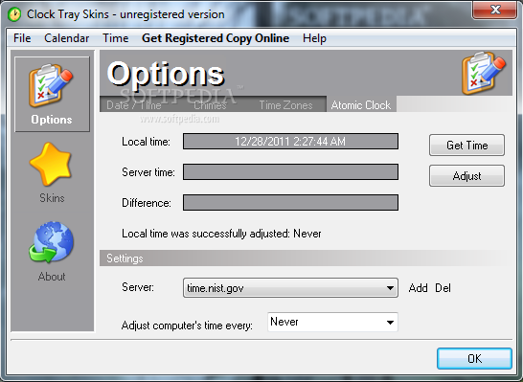Click the clipboard icon in Options header

(484, 73)
